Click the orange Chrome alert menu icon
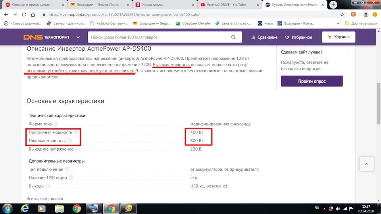The width and height of the screenshot is (381, 214). click(x=375, y=15)
